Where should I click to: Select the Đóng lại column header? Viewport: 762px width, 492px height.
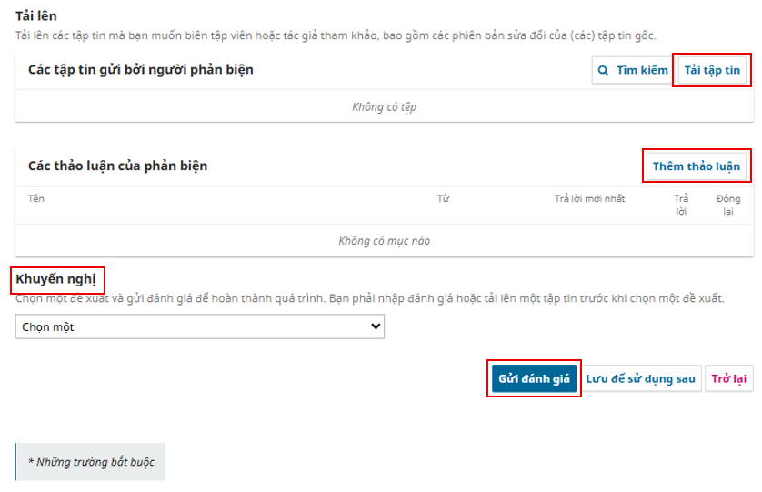click(x=728, y=205)
